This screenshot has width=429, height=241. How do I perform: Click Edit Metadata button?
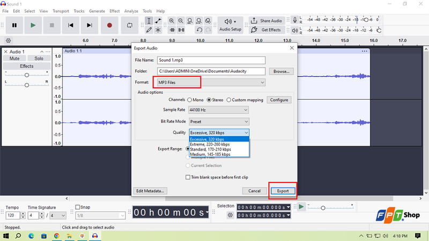[150, 191]
